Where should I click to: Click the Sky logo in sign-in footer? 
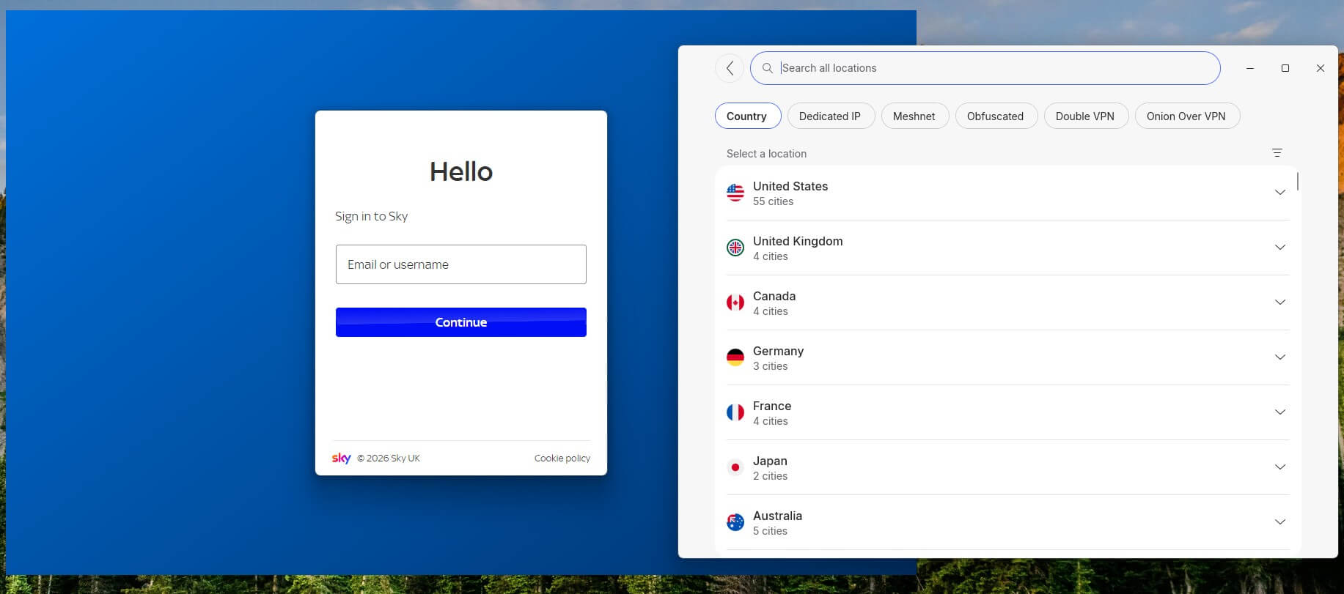pos(341,459)
